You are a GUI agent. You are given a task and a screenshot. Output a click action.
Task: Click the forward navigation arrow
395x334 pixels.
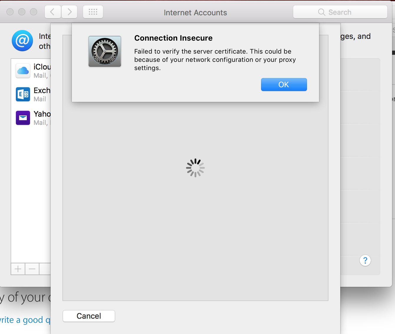pyautogui.click(x=69, y=12)
